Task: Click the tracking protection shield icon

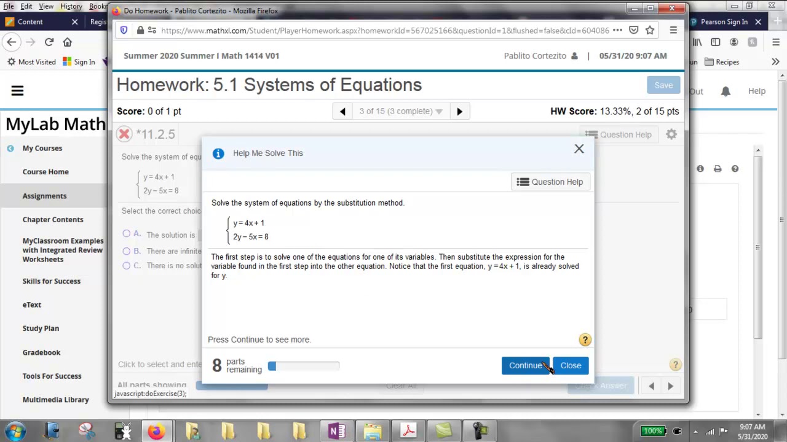Action: coord(124,30)
